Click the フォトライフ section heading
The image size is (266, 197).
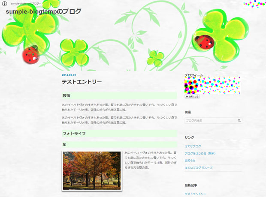pyautogui.click(x=74, y=134)
